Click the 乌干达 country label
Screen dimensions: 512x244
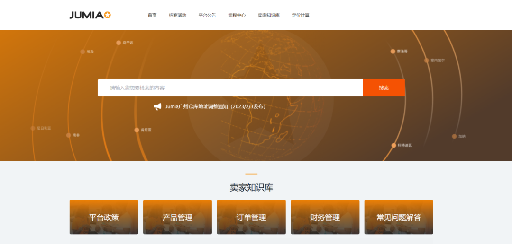coord(128,43)
